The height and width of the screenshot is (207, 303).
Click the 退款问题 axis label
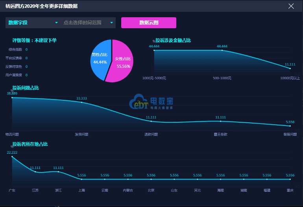(x=151, y=134)
